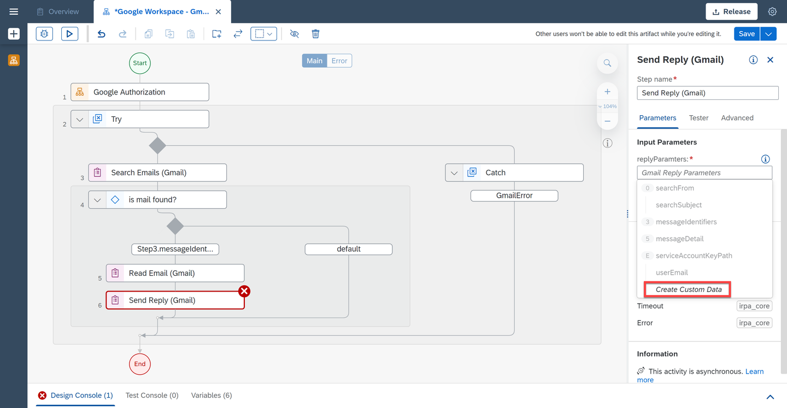Screen dimensions: 787x408
Task: Click the info icon beside replyParamters
Action: (x=766, y=159)
